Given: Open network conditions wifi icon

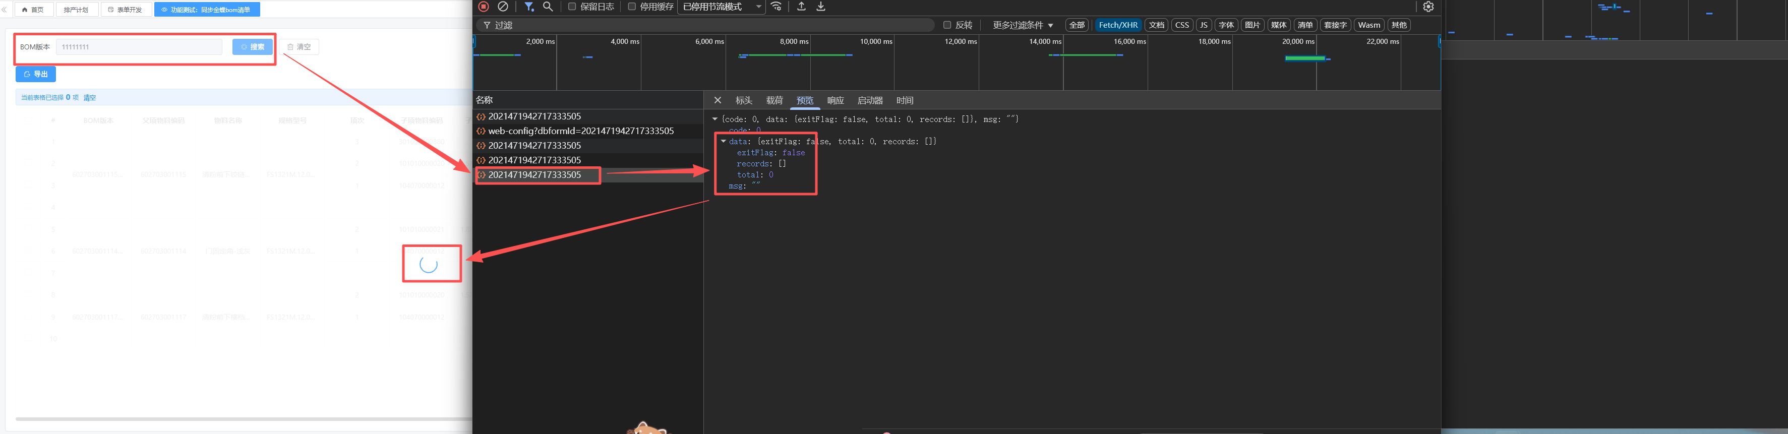Looking at the screenshot, I should click(x=776, y=6).
